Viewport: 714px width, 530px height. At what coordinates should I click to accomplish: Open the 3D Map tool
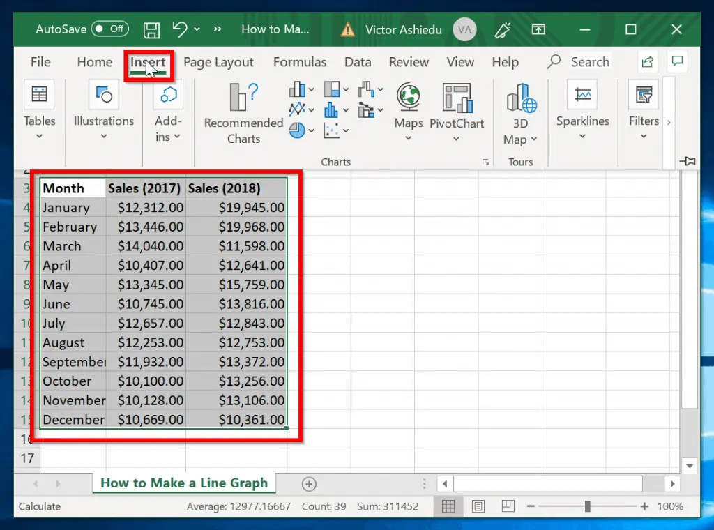(521, 113)
